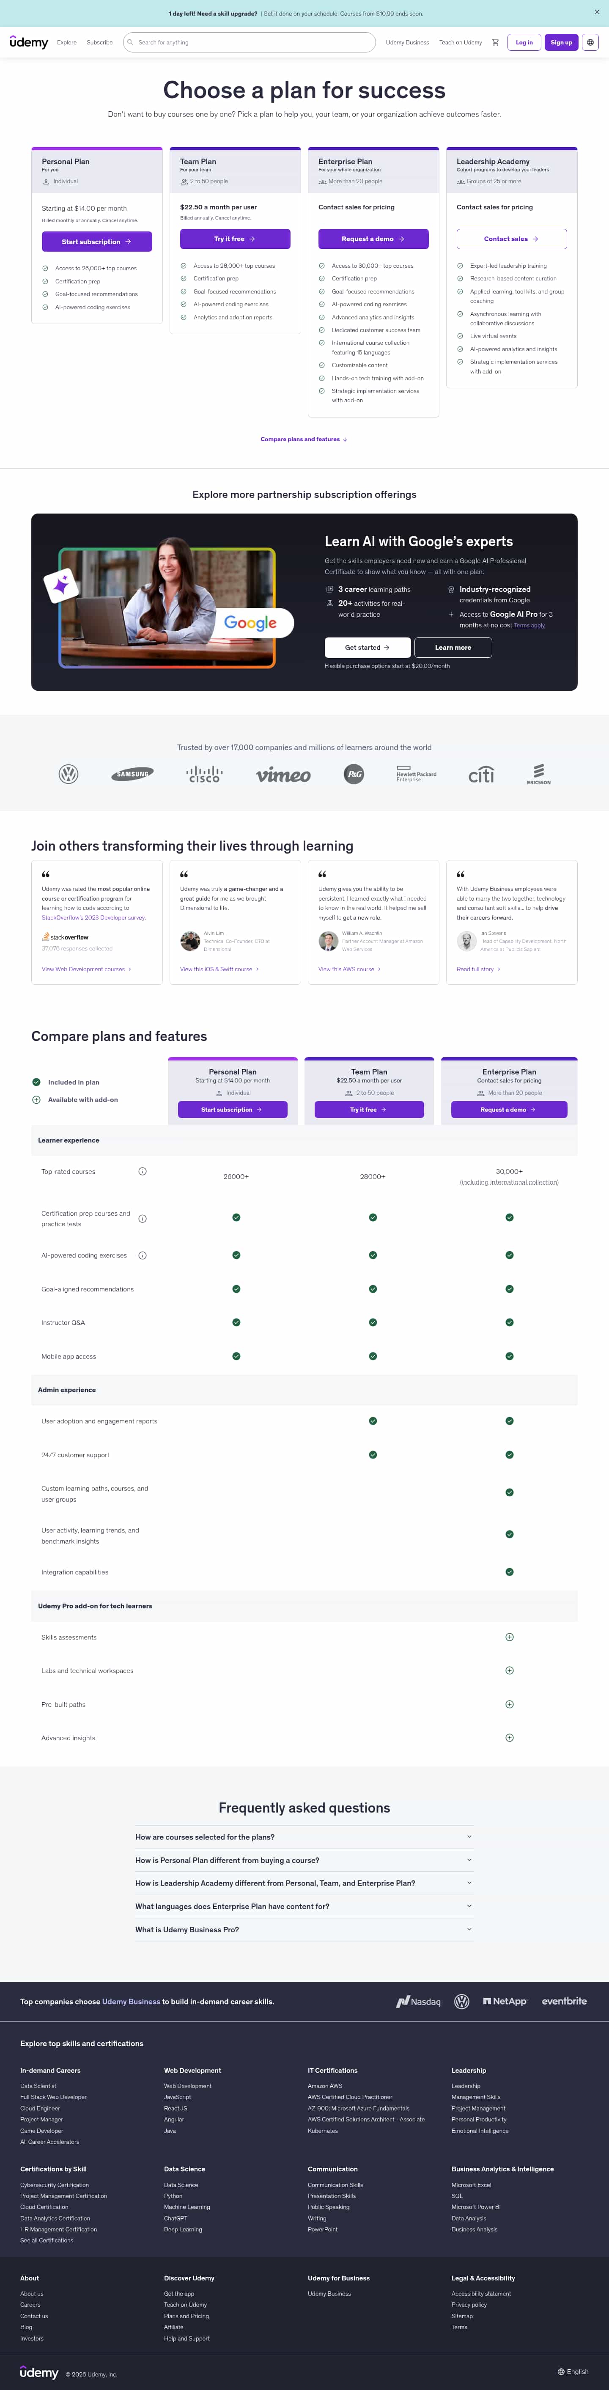
Task: Expand the Enterprise Plan languages FAQ
Action: 304,1907
